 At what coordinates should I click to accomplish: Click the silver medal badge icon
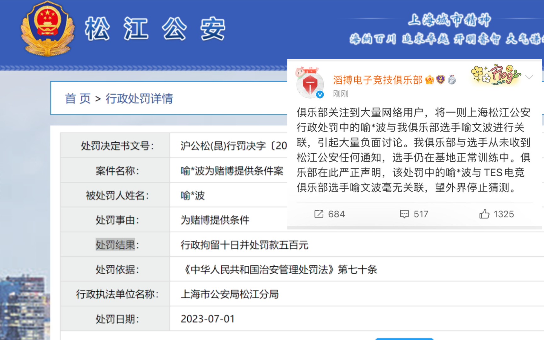click(452, 80)
